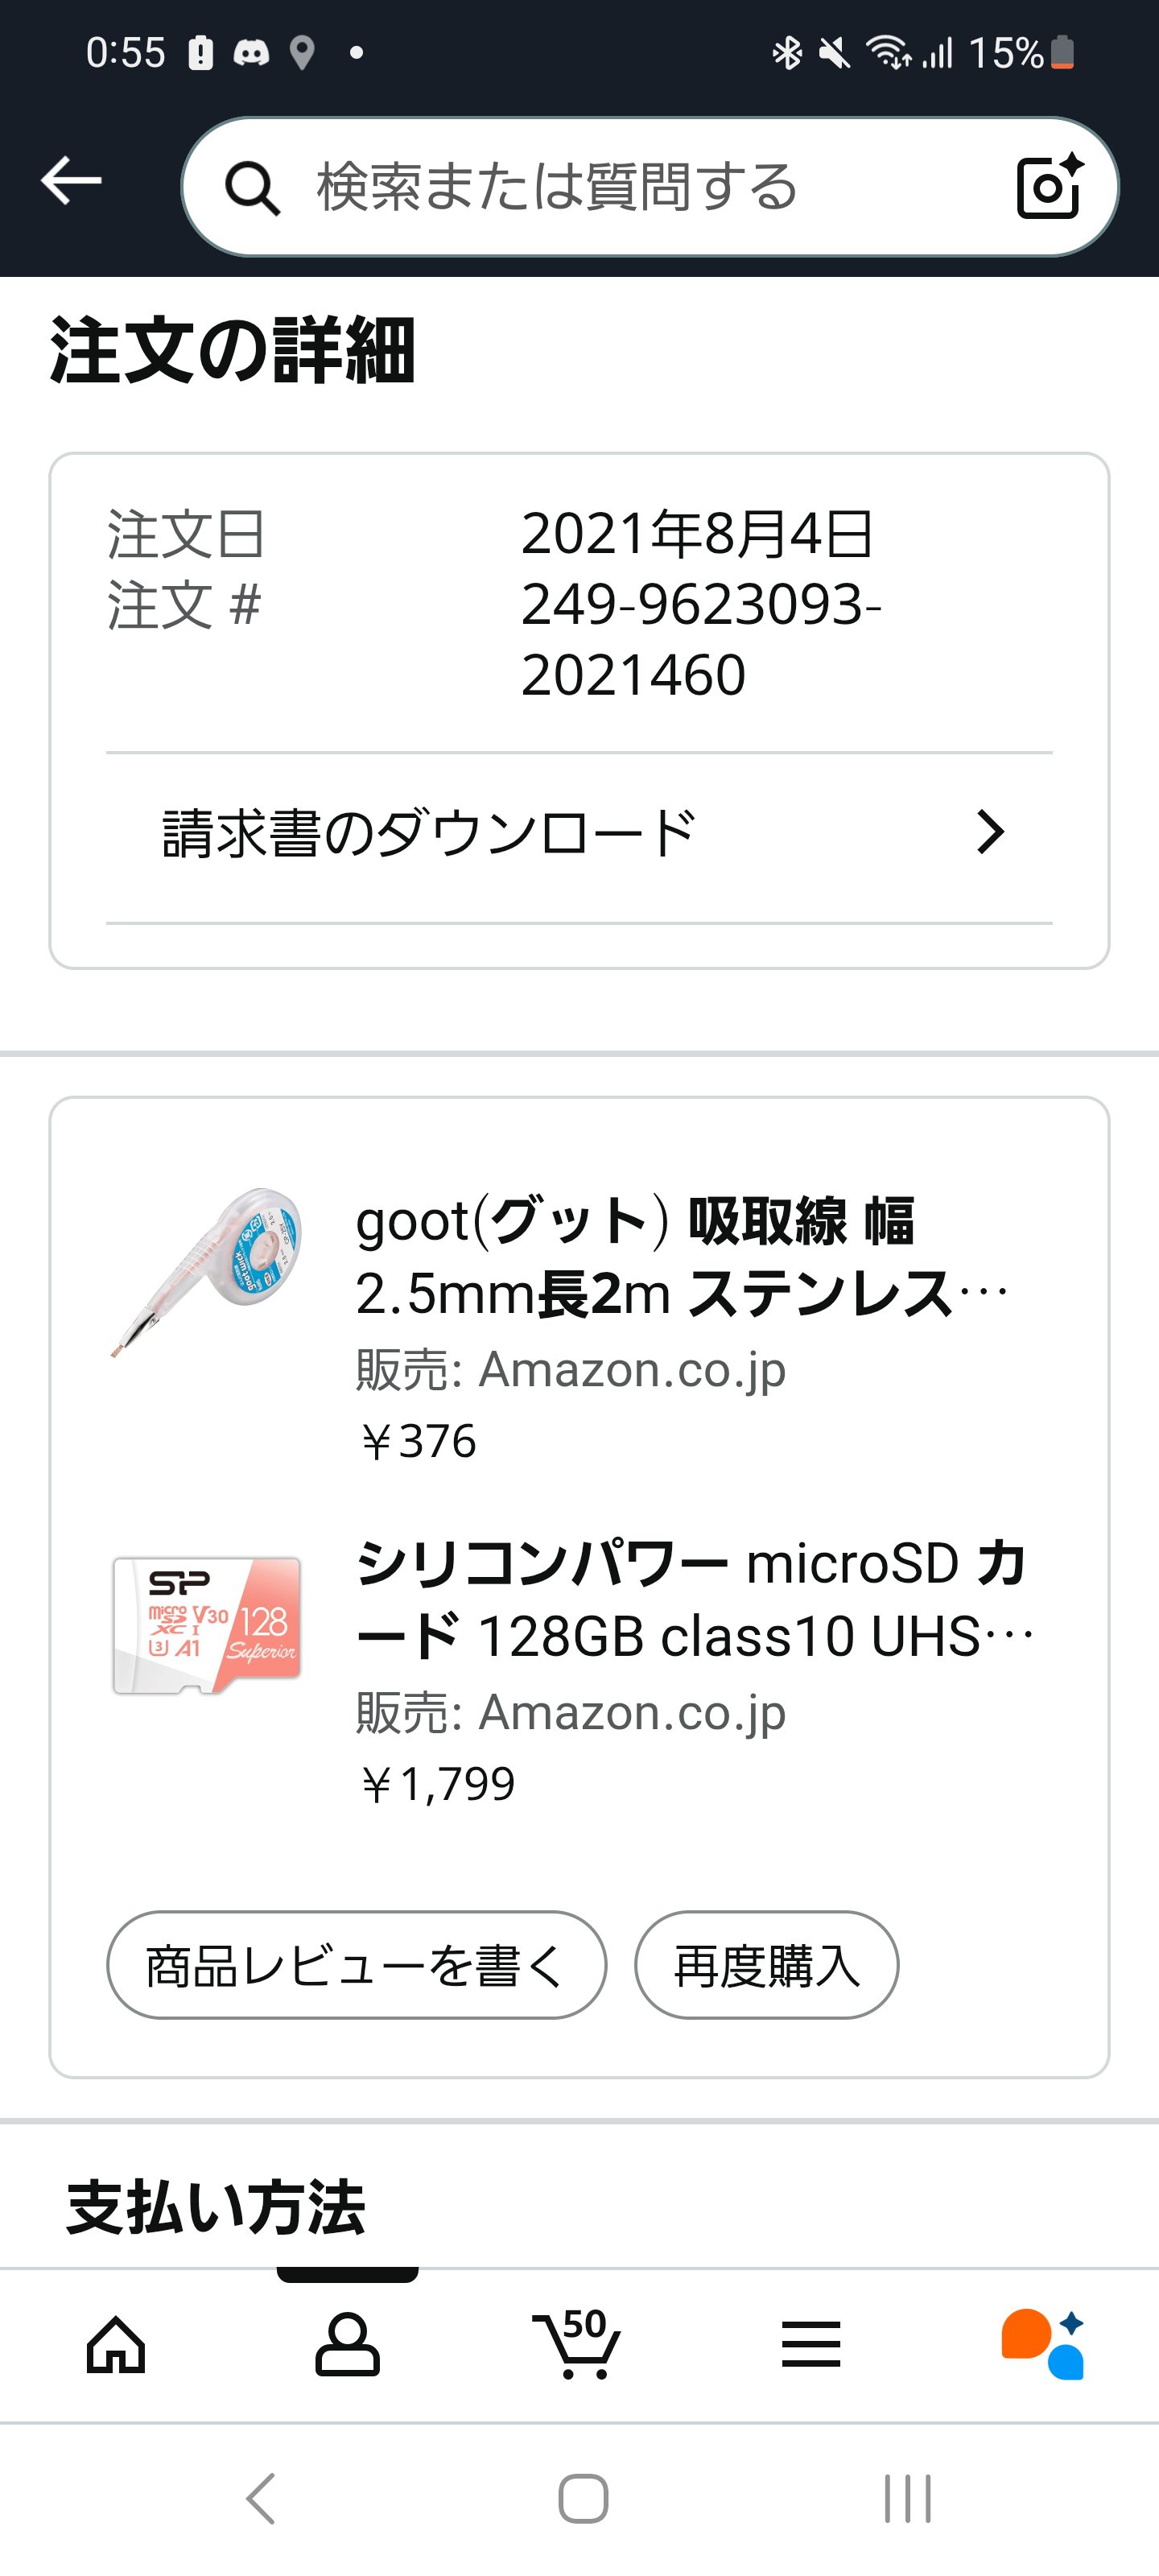Open Silicon Power microSD card thumbnail

[207, 1624]
